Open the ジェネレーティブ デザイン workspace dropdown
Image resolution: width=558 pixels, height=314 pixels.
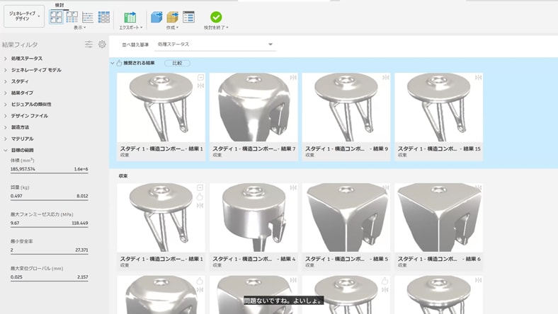[24, 16]
